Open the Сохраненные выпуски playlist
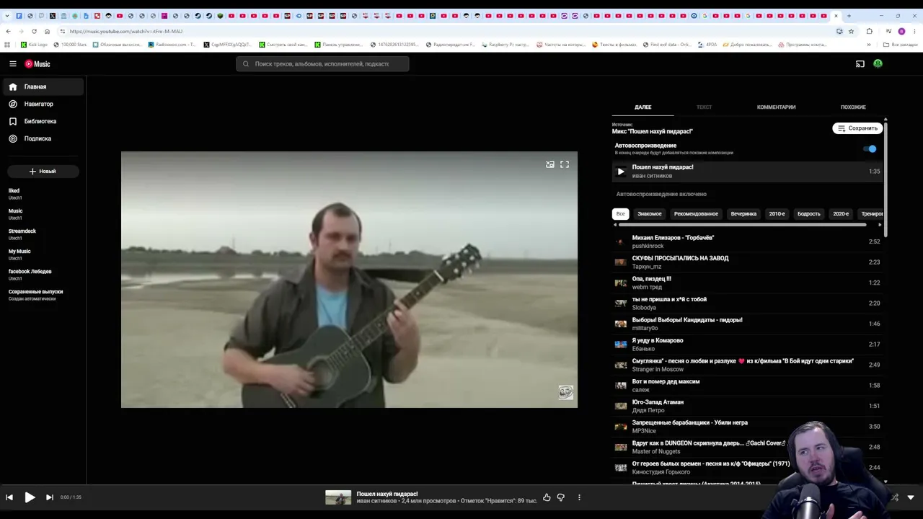This screenshot has width=923, height=519. 42,295
